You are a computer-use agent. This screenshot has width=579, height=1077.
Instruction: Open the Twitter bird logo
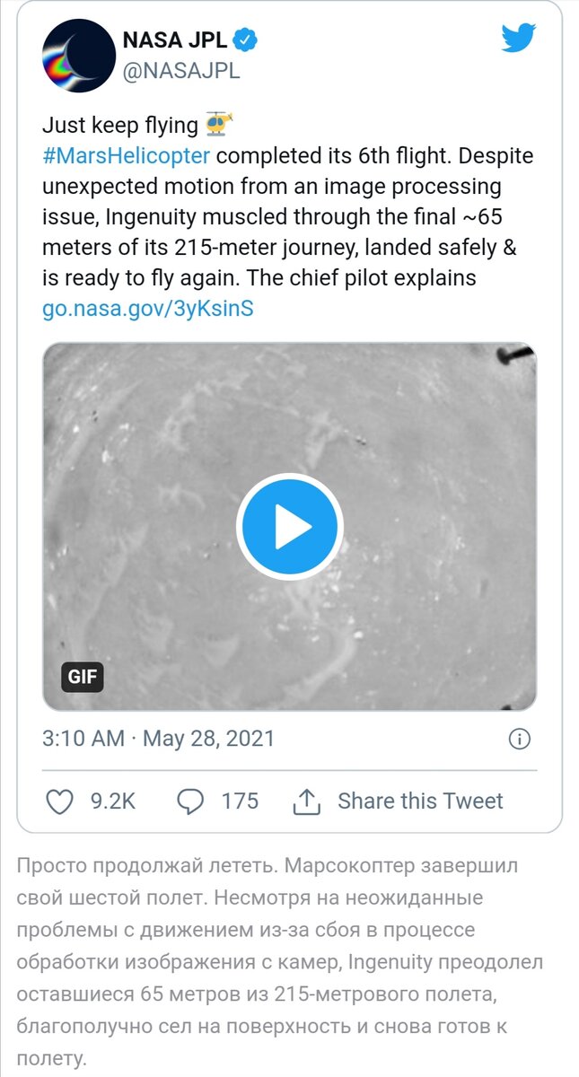(x=518, y=38)
